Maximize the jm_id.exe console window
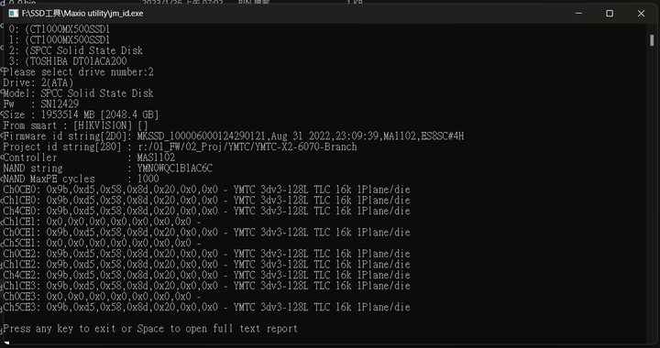 pyautogui.click(x=609, y=14)
